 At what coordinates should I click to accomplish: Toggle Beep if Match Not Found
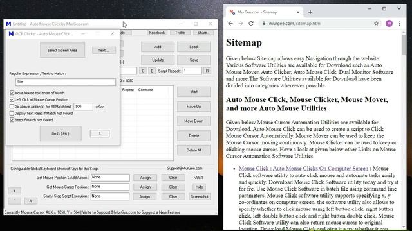pos(12,120)
